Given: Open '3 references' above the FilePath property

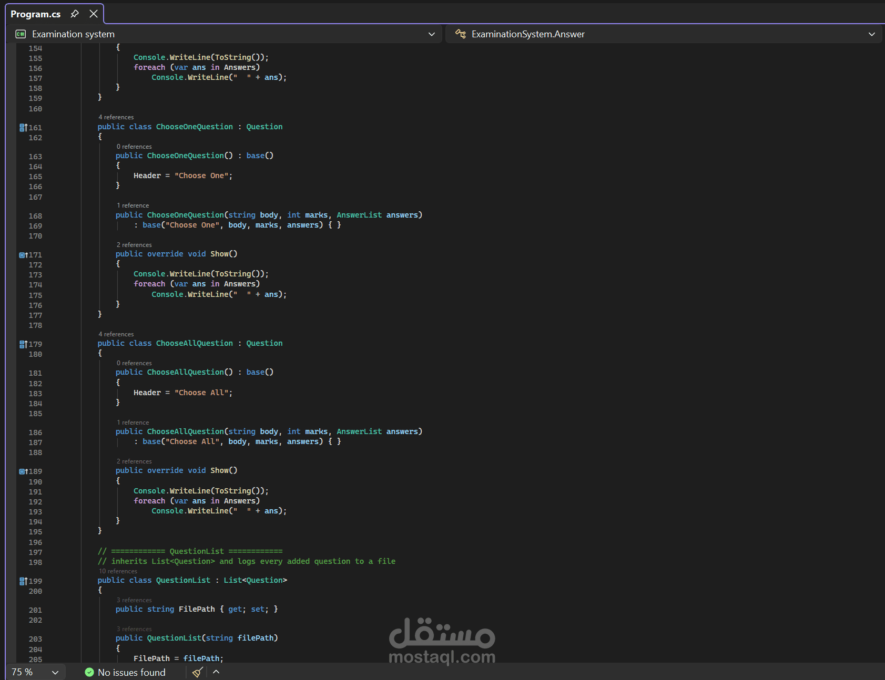Looking at the screenshot, I should pyautogui.click(x=134, y=600).
